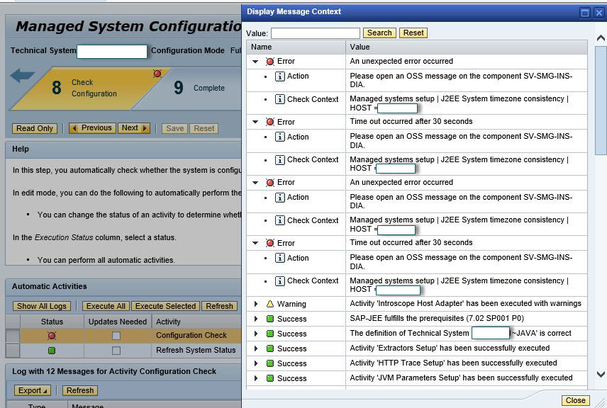Click the Status column header
The width and height of the screenshot is (607, 408).
[52, 322]
